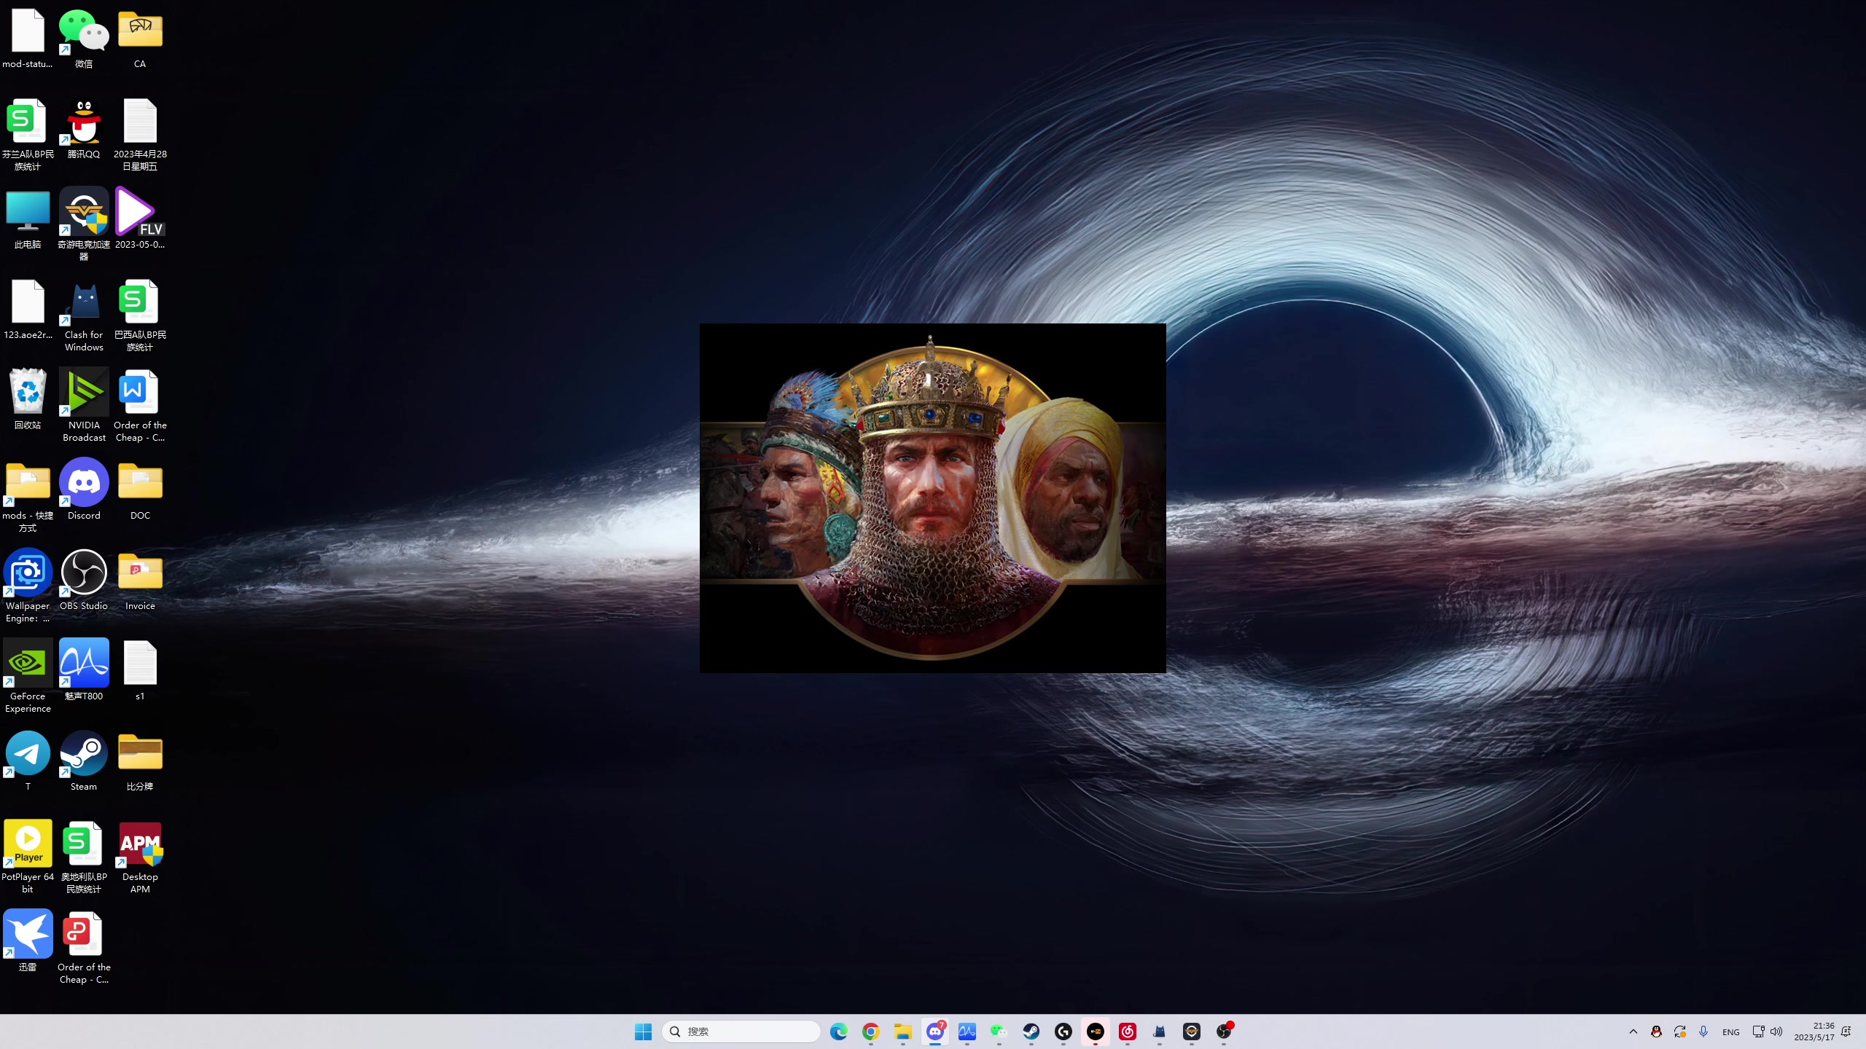Toggle the volume speaker tray icon
1866x1049 pixels.
[1776, 1032]
